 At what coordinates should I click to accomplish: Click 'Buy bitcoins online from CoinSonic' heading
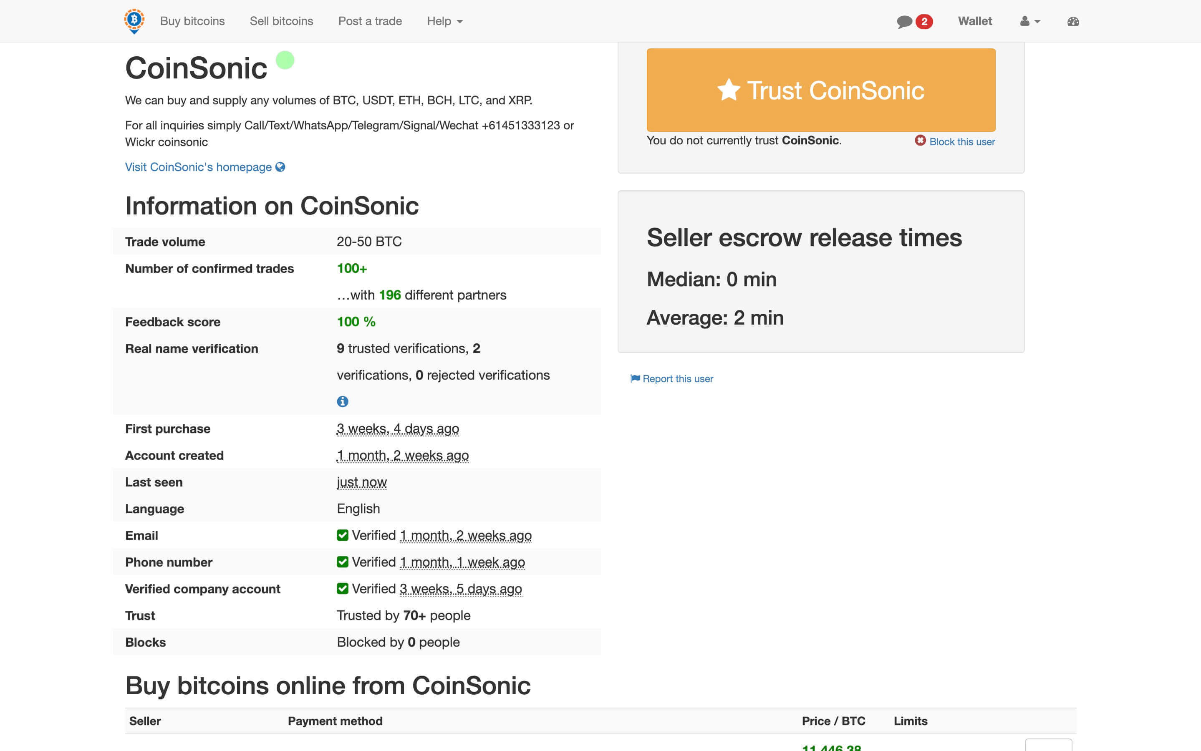click(x=328, y=685)
